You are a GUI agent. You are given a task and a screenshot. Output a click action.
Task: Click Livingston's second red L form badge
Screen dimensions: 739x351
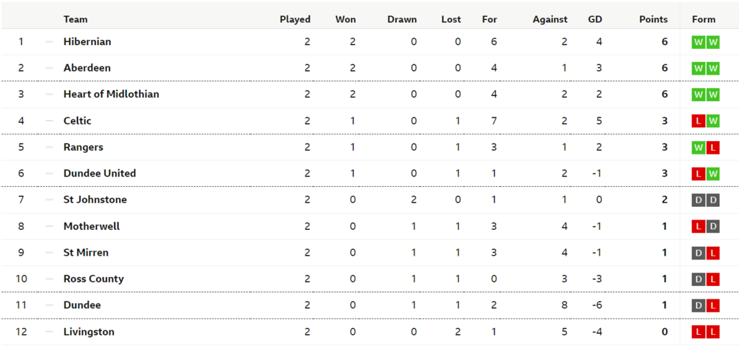(713, 333)
